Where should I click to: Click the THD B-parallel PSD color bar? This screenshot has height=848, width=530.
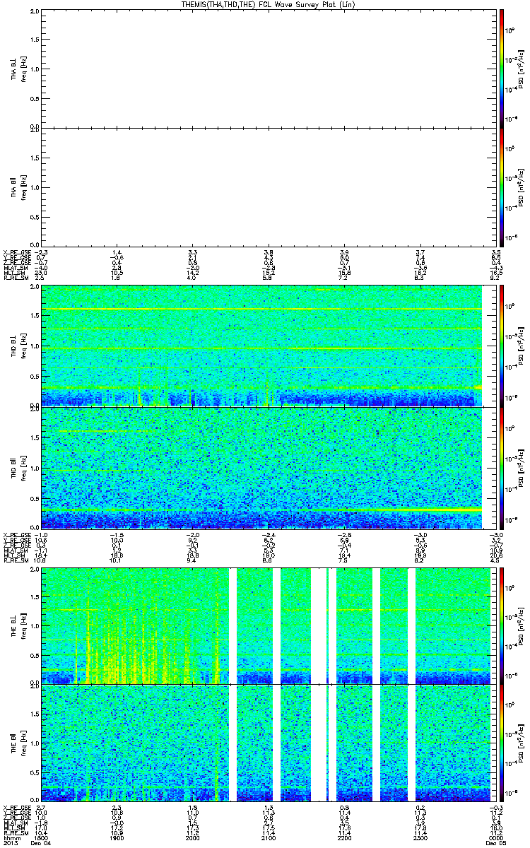coord(502,468)
